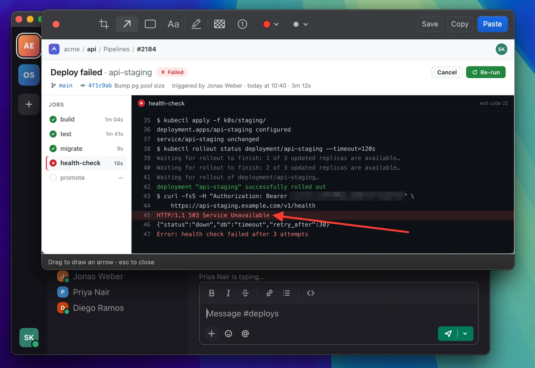Open the emoji picker
The width and height of the screenshot is (535, 368).
(x=228, y=334)
